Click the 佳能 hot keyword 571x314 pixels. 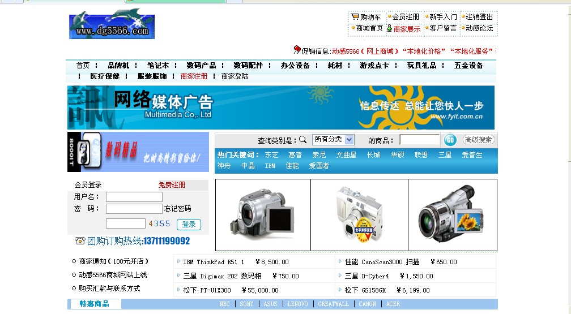[x=292, y=166]
